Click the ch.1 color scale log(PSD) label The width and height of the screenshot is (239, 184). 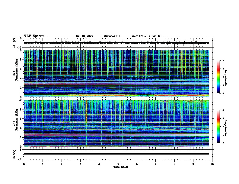pos(226,78)
